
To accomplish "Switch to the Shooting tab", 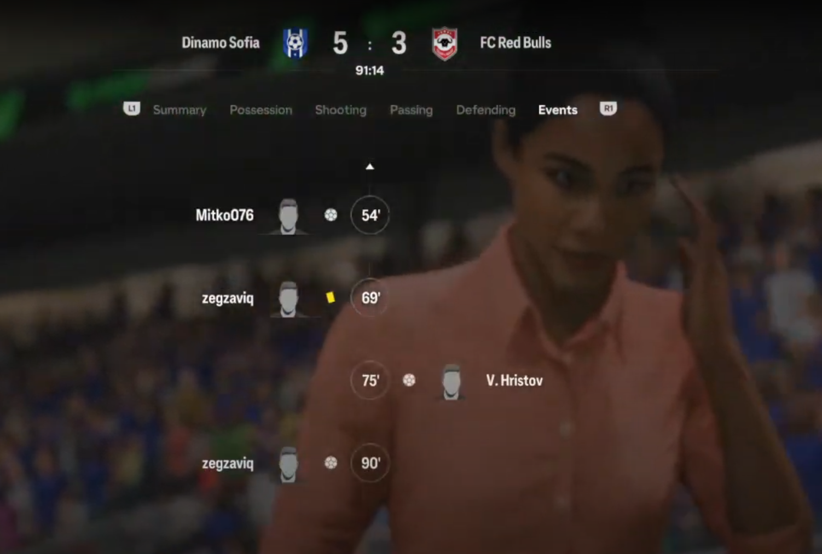I will coord(340,110).
